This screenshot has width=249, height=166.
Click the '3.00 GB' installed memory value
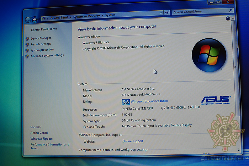point(127,115)
